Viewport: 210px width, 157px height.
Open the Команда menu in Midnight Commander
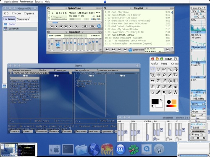[60, 70]
